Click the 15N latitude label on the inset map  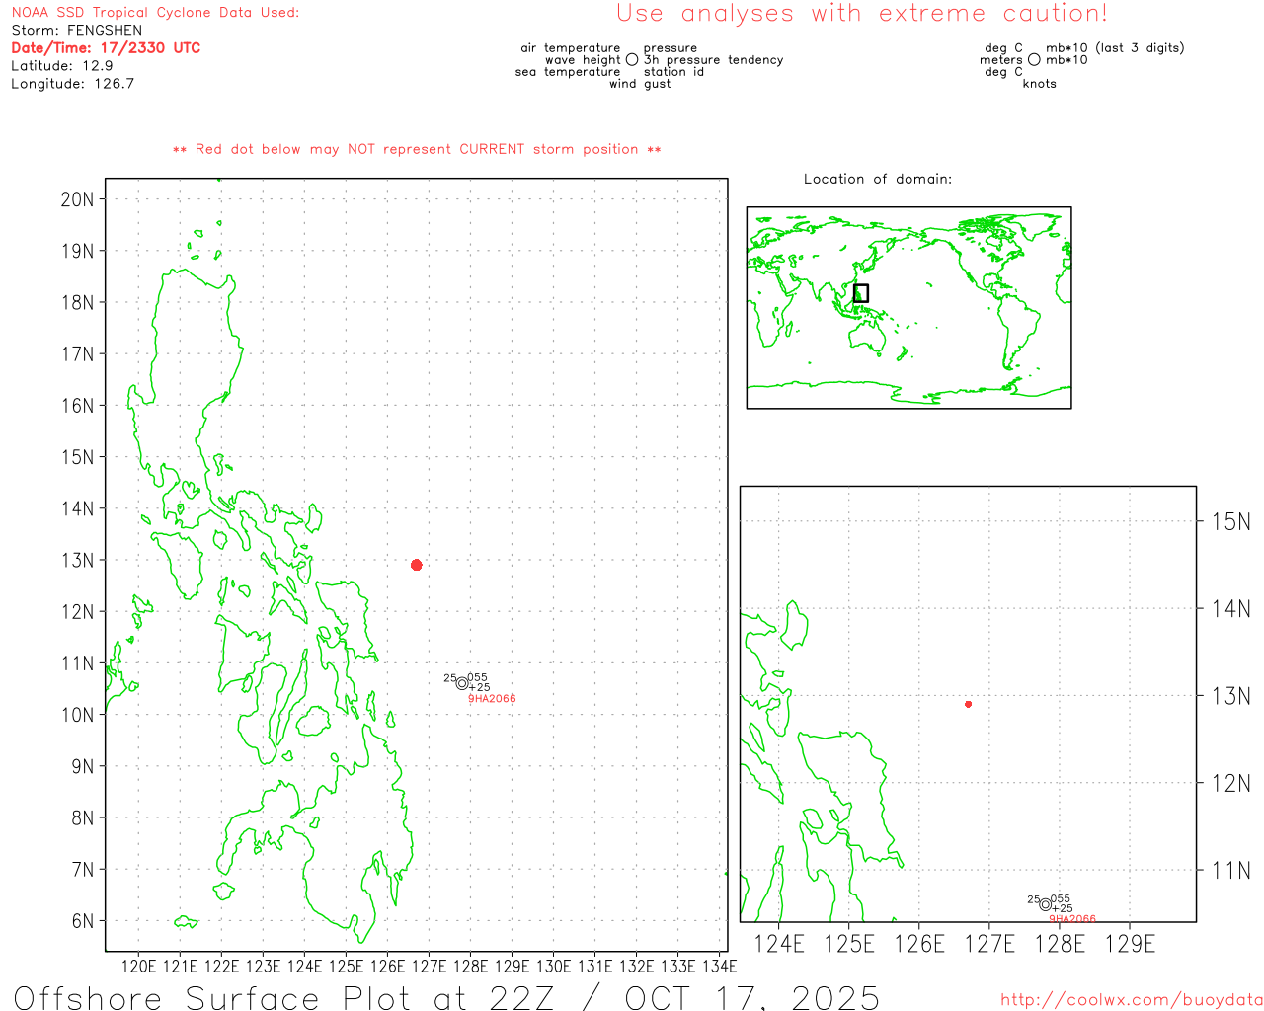point(1230,522)
